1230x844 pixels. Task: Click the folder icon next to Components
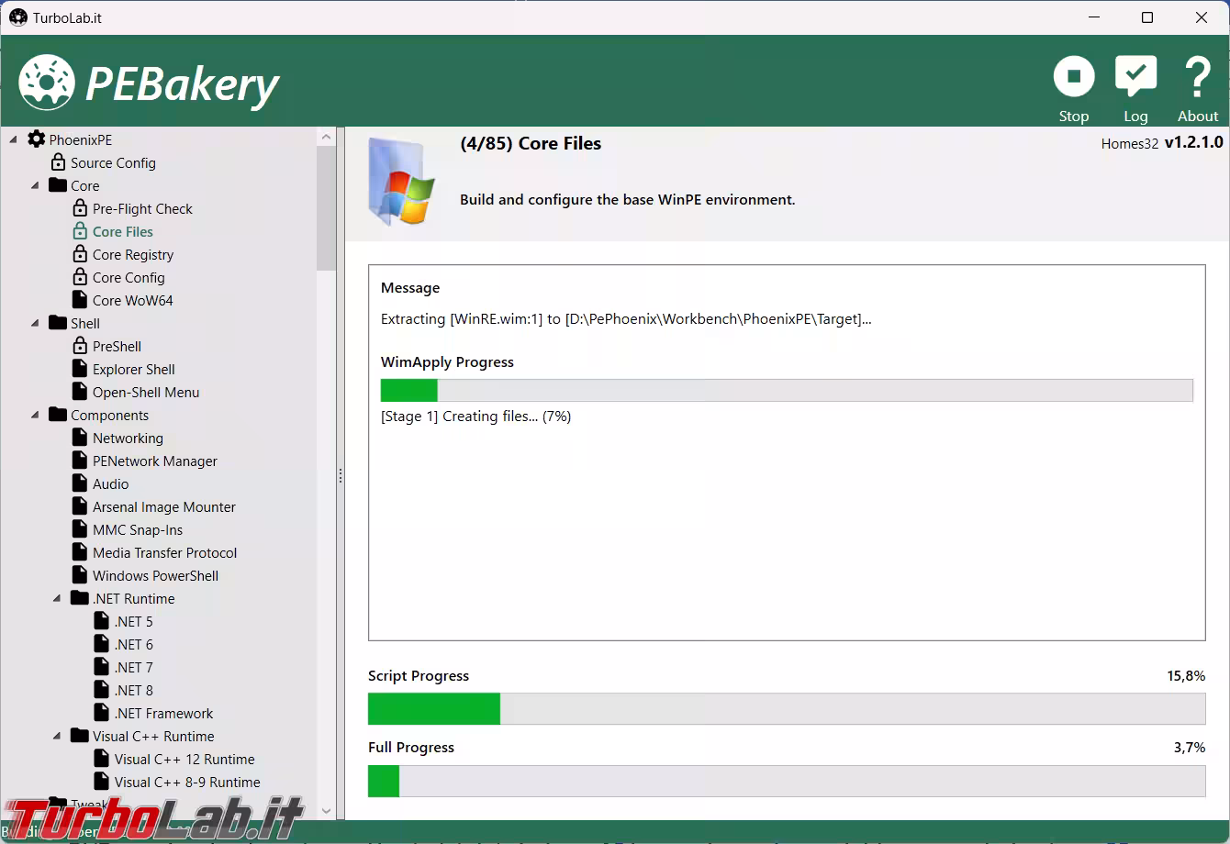59,415
